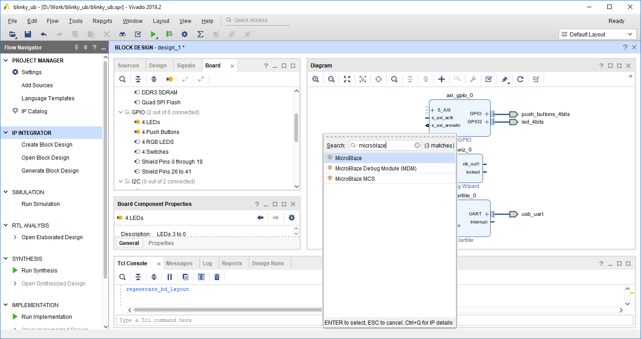Click Run Implementation
641x339 pixels.
(47, 317)
